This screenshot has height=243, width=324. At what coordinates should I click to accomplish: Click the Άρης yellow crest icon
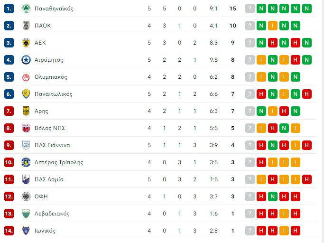[26, 111]
